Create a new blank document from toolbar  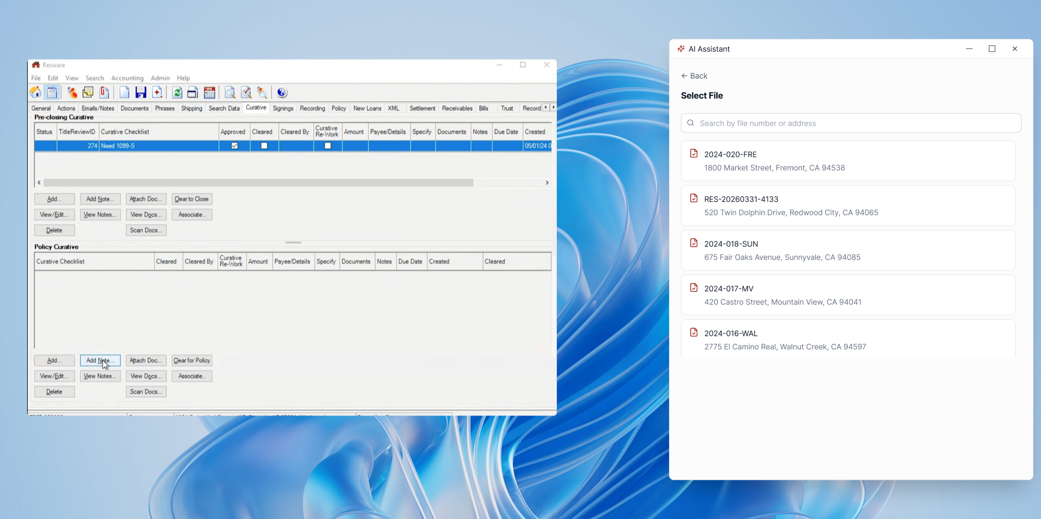coord(124,92)
